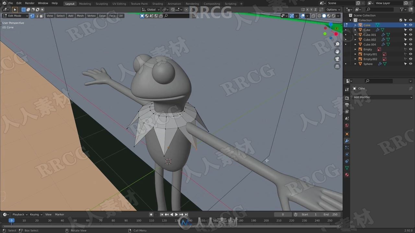The image size is (415, 233).
Task: Open the Object Constraints properties tab
Action: [x=347, y=161]
